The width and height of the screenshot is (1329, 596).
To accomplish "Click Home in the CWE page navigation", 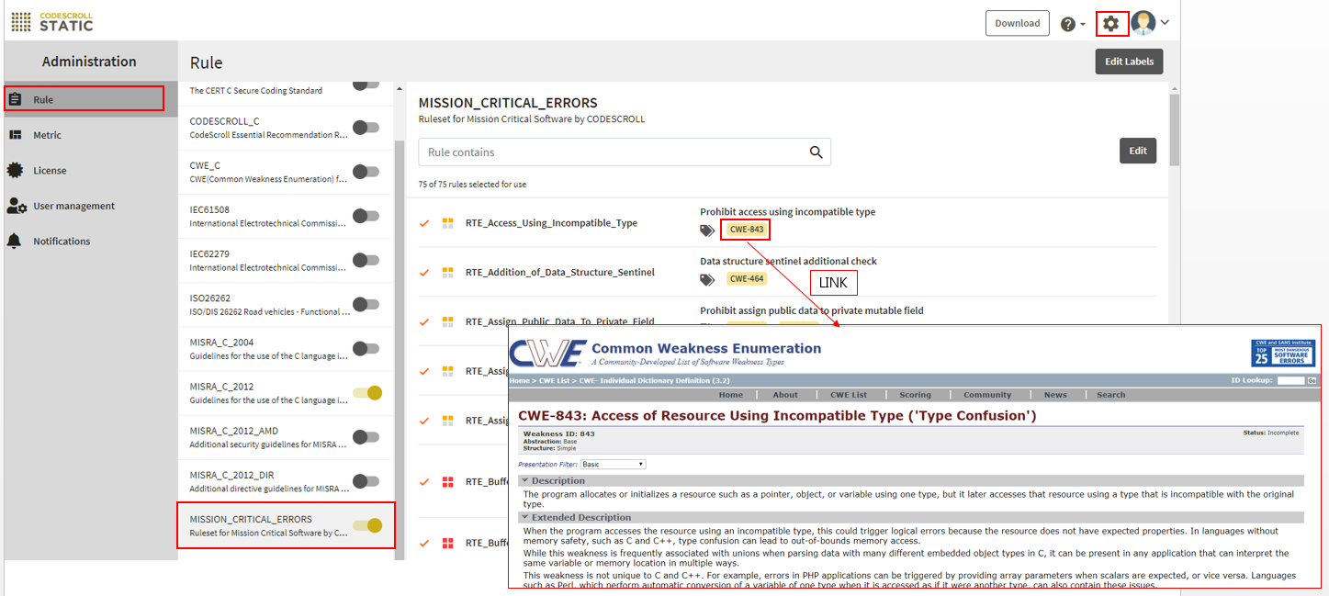I will [731, 395].
